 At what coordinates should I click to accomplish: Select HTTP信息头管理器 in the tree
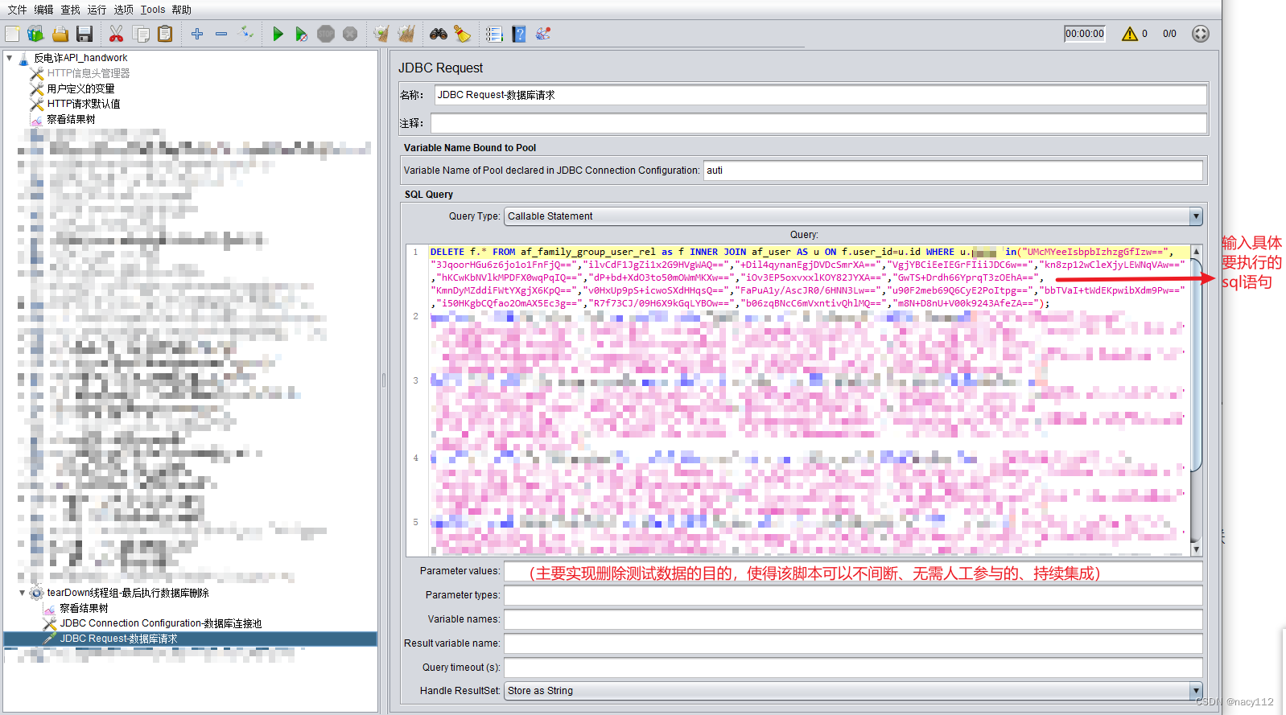pyautogui.click(x=89, y=73)
